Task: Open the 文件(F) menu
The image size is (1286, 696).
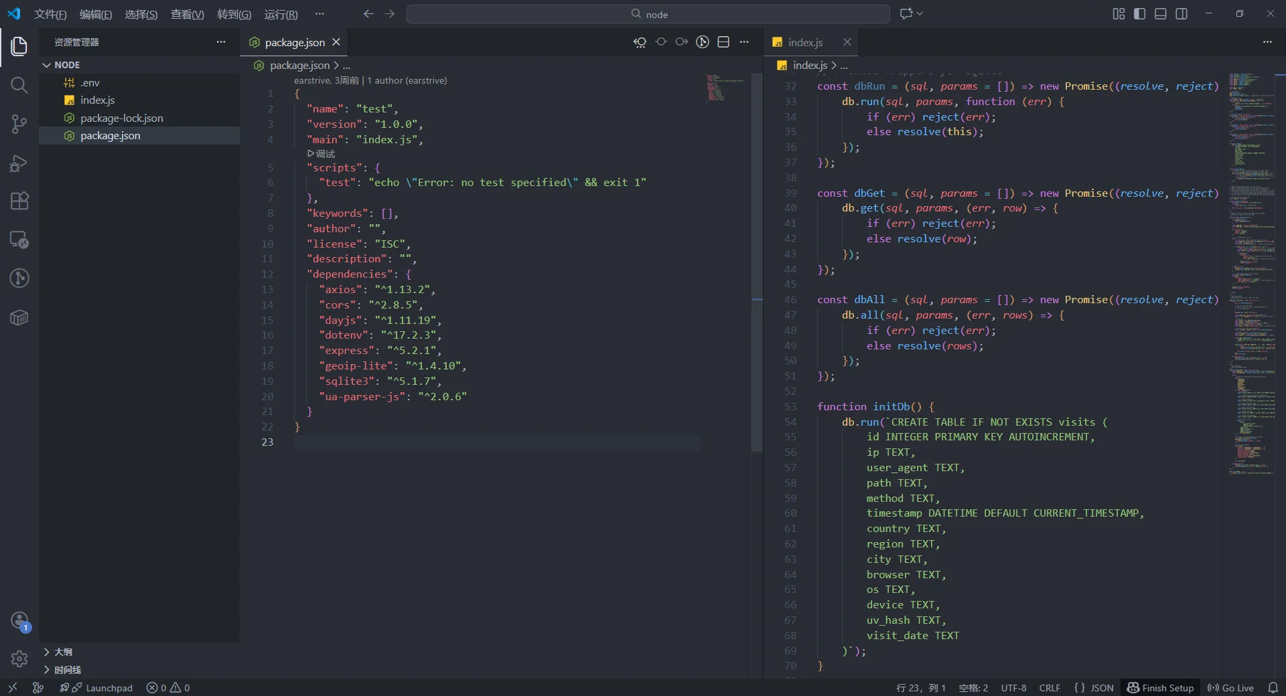Action: [x=50, y=14]
